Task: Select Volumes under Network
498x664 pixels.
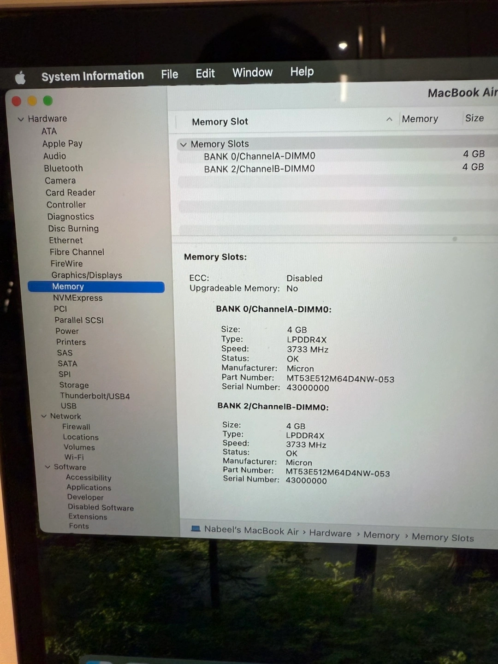Action: click(x=79, y=447)
